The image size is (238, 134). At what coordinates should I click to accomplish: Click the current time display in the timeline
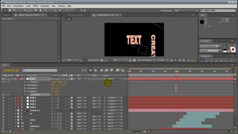pos(11,70)
